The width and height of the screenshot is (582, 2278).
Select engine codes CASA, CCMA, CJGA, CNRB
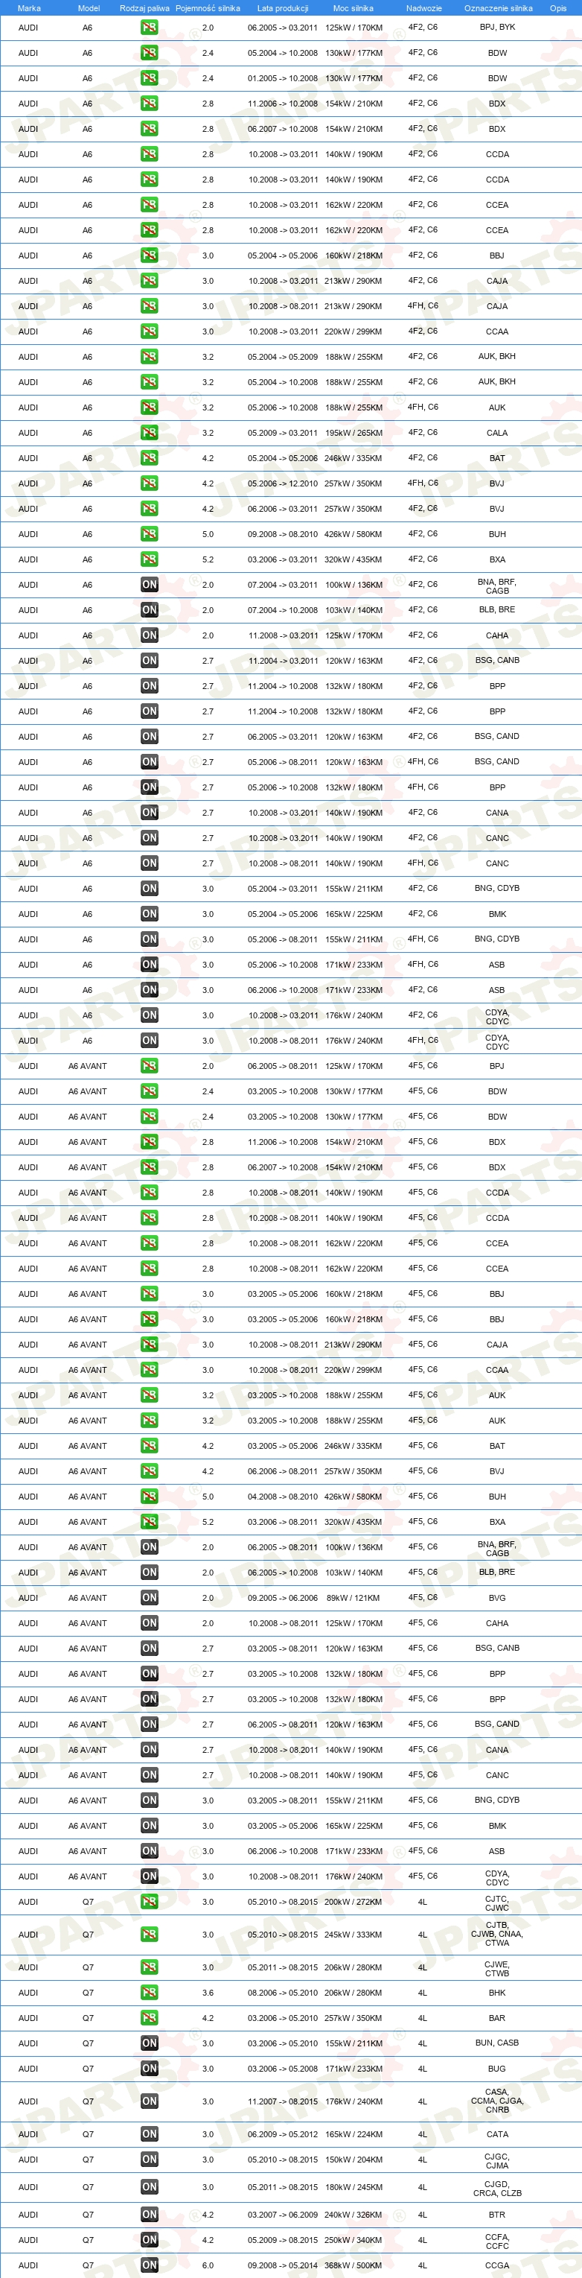point(497,2101)
